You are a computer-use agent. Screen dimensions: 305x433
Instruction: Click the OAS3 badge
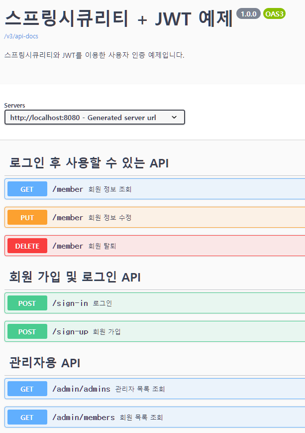point(274,14)
